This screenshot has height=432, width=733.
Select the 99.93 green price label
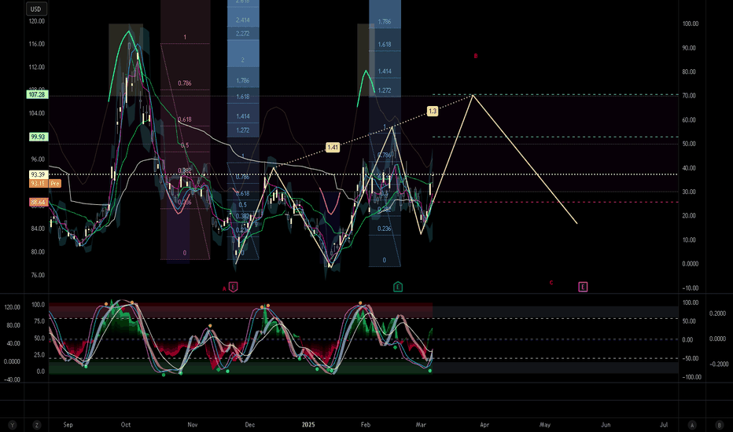click(x=38, y=137)
